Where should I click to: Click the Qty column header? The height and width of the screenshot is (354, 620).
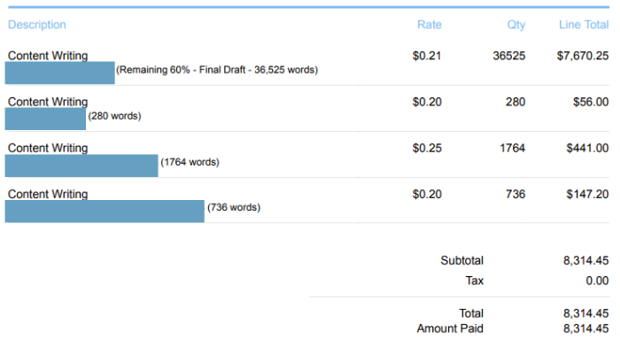(x=516, y=25)
